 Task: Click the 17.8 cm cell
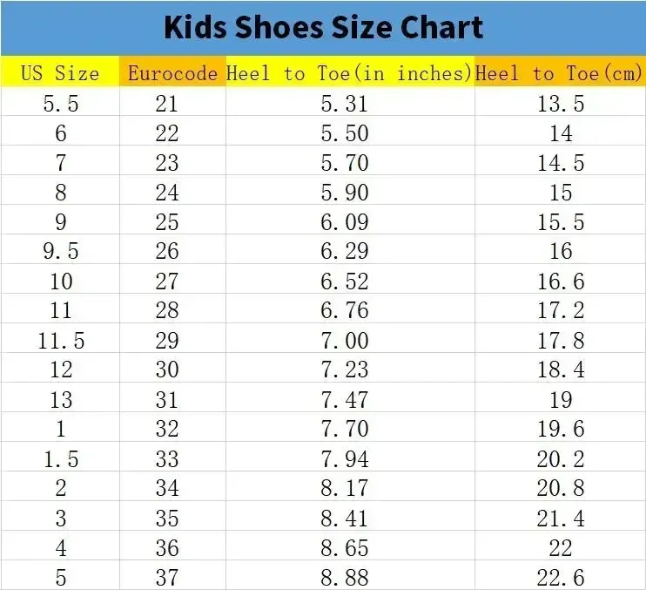coord(561,341)
